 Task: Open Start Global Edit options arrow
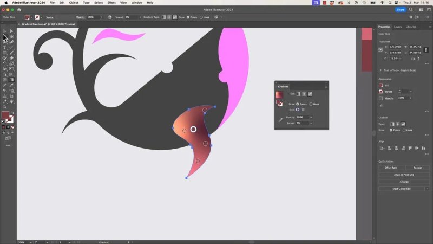coord(427,189)
